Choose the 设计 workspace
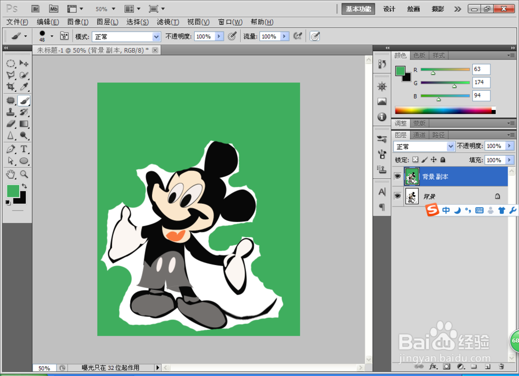 [389, 9]
